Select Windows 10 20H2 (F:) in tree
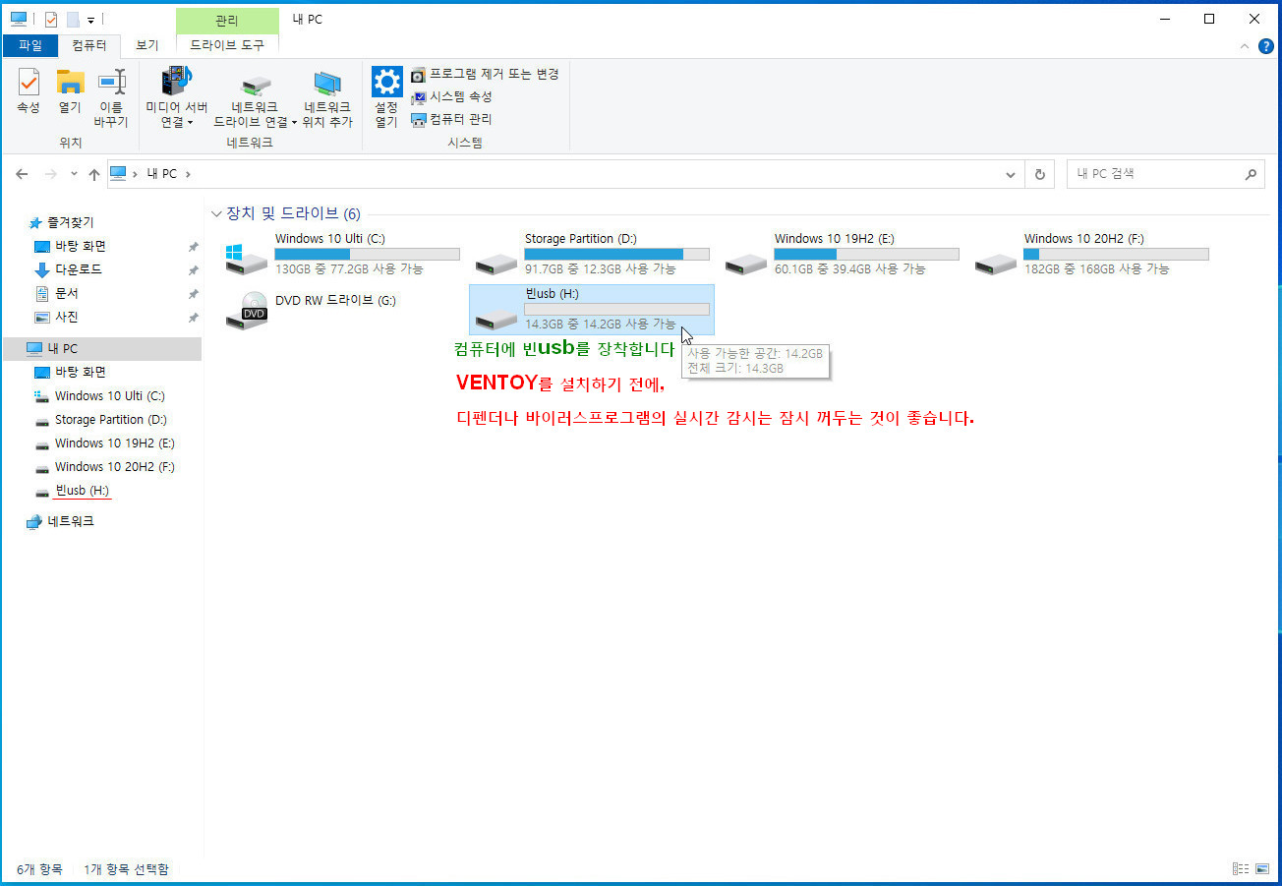Screen dimensions: 1282x886 click(x=114, y=466)
